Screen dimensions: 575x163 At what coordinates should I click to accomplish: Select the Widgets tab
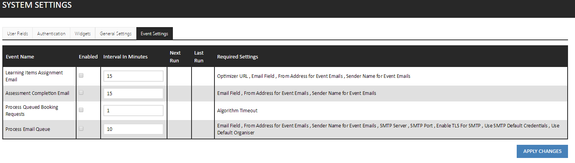tap(83, 34)
